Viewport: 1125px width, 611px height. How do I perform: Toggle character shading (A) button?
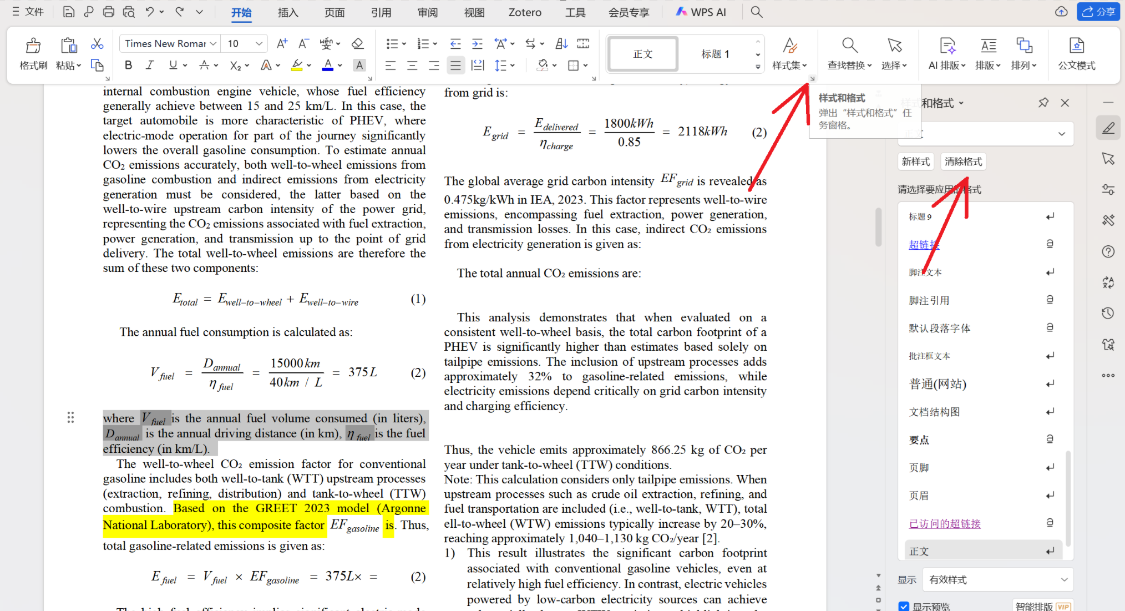359,65
